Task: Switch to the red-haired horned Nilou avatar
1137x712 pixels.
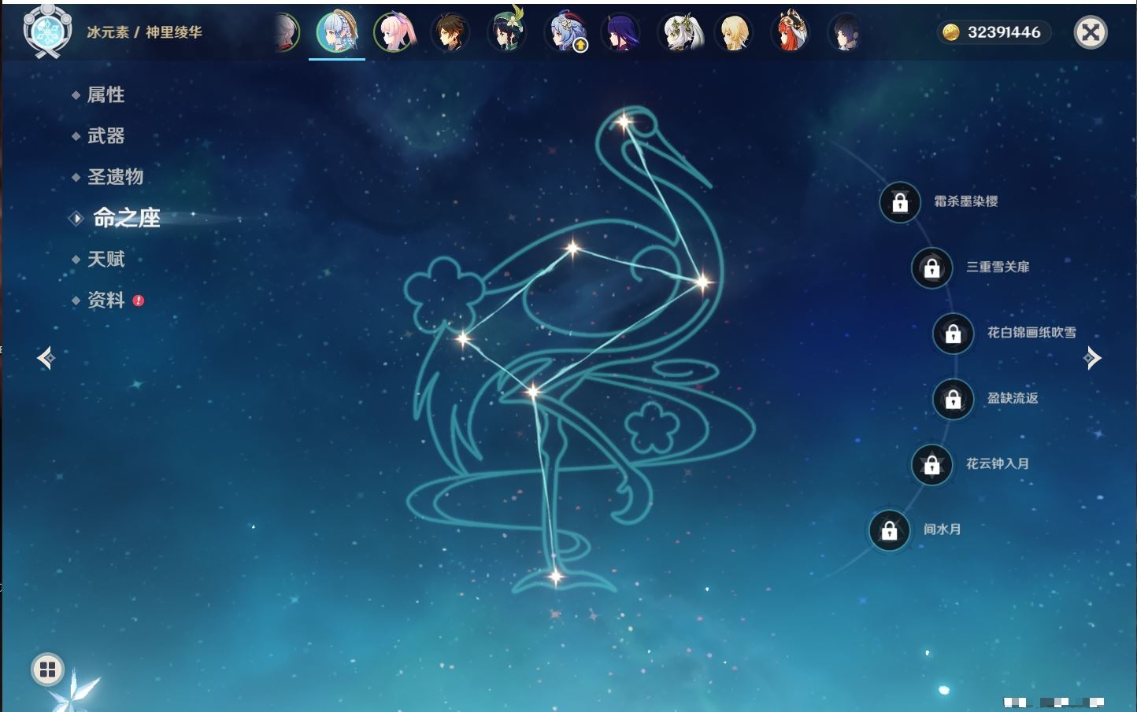Action: (791, 31)
